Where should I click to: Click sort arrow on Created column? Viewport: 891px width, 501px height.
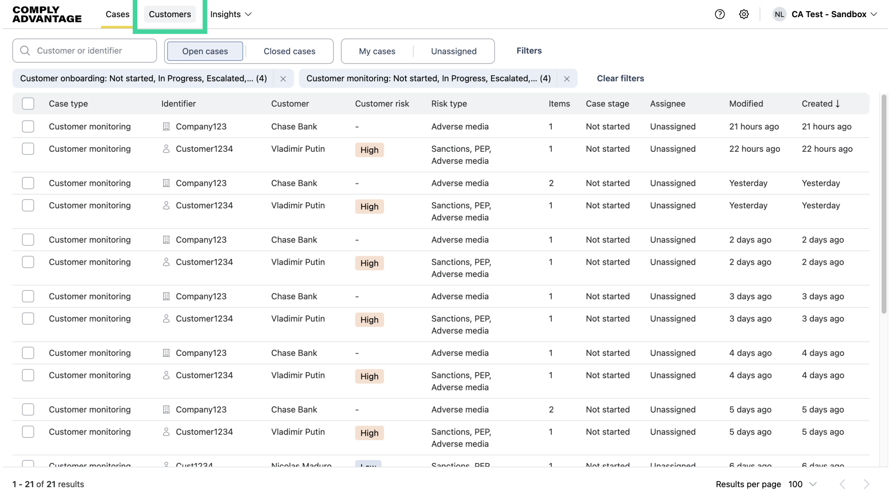838,104
